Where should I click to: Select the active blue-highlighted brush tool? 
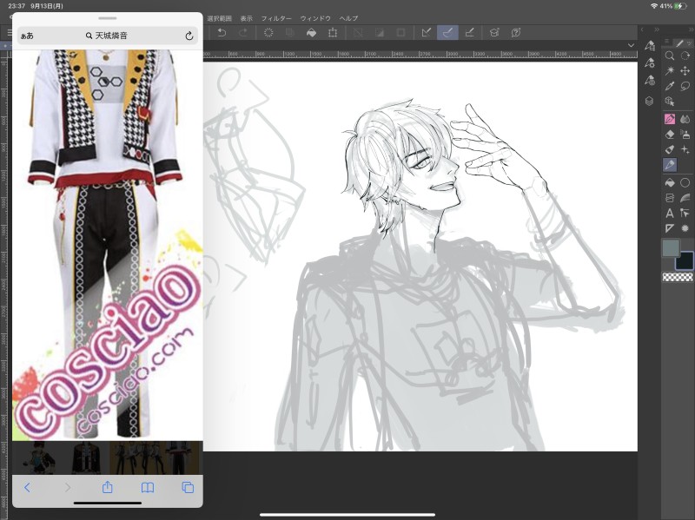coord(670,165)
